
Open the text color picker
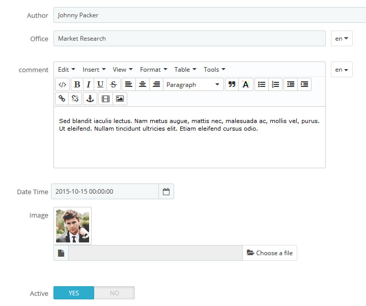pos(246,84)
